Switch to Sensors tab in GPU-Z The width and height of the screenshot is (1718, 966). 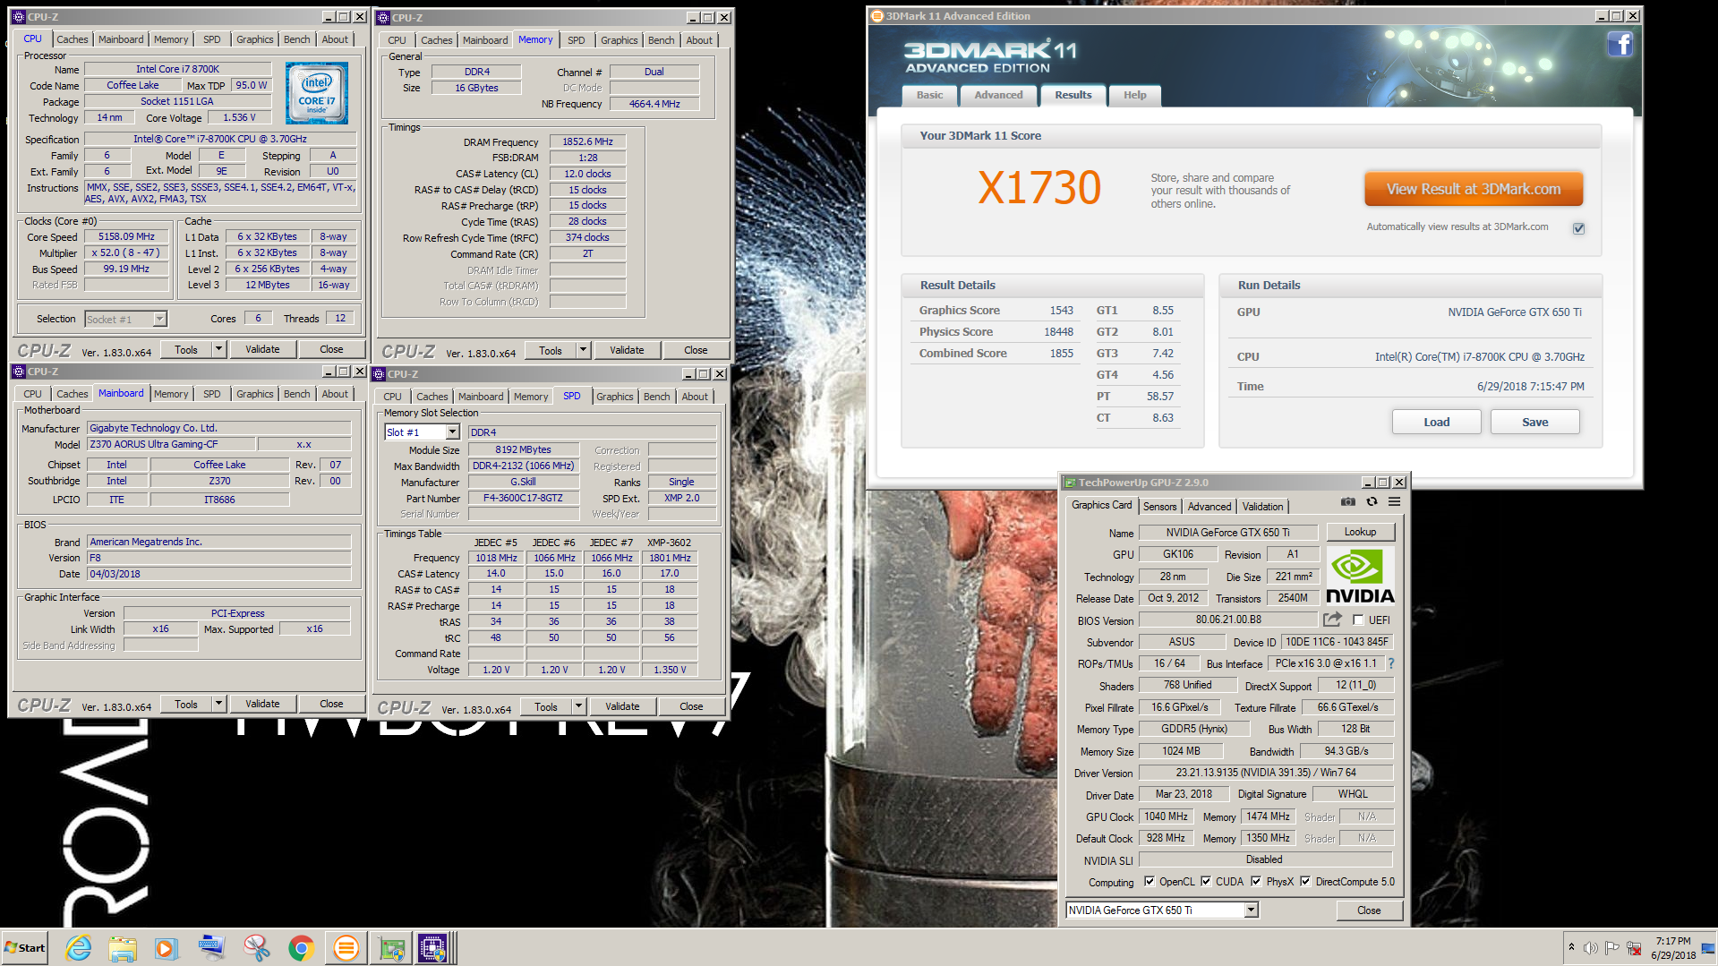[x=1159, y=507]
